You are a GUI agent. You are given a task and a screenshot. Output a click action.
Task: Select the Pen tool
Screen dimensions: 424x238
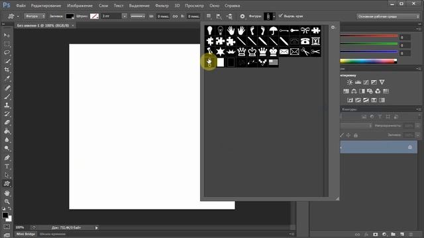pyautogui.click(x=7, y=157)
